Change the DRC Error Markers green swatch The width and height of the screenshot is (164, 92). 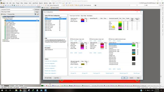click(134, 45)
